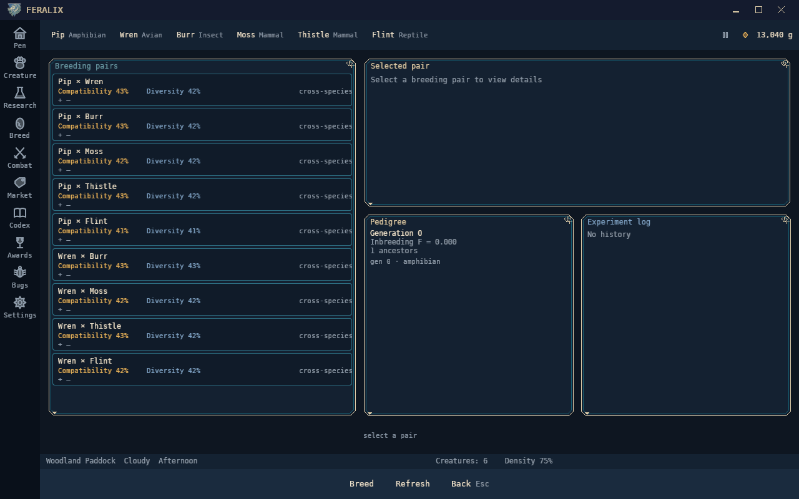Open Settings gear icon
Screen dimensions: 799x499
[20, 307]
